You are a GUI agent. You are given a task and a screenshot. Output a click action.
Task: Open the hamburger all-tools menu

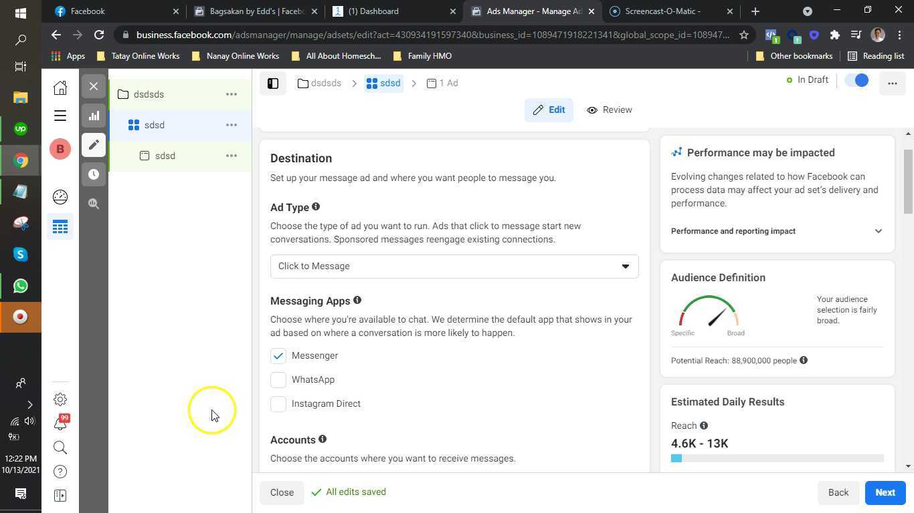(x=60, y=116)
